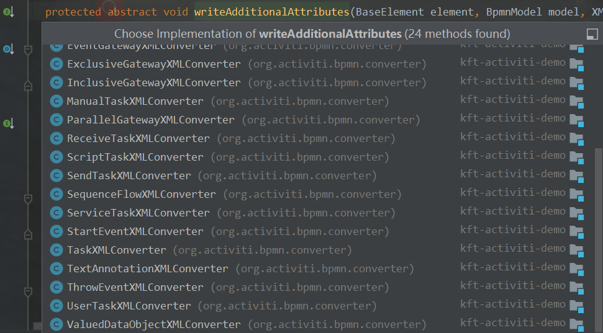Toggle fold marker beside ThrowEventXMLConverter row
The height and width of the screenshot is (333, 603).
click(x=28, y=292)
